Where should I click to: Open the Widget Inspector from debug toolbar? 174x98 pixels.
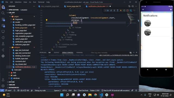pyautogui.click(x=131, y=10)
